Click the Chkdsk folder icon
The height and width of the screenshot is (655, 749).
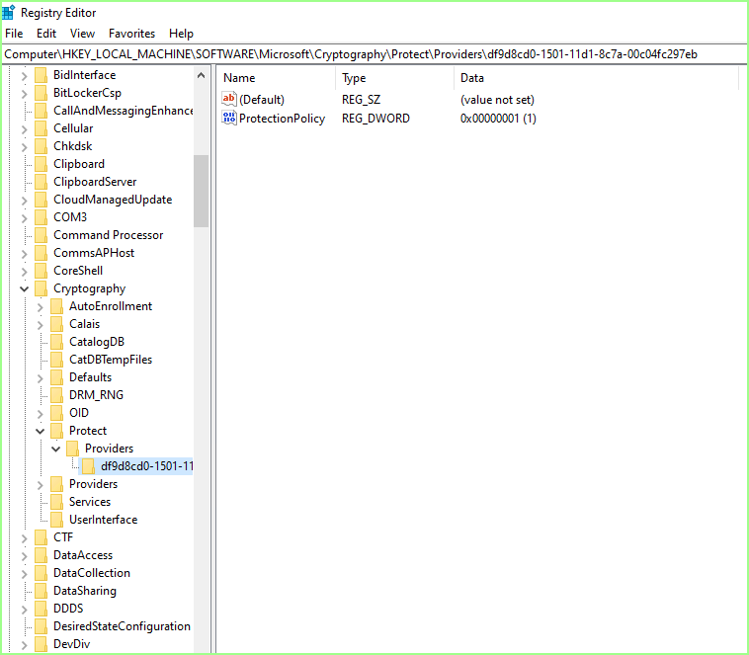pyautogui.click(x=42, y=146)
